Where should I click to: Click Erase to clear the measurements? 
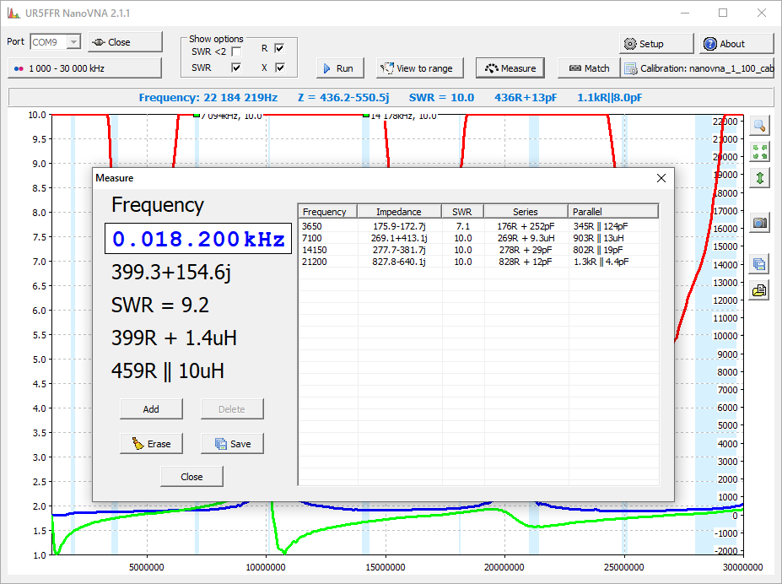tap(151, 444)
